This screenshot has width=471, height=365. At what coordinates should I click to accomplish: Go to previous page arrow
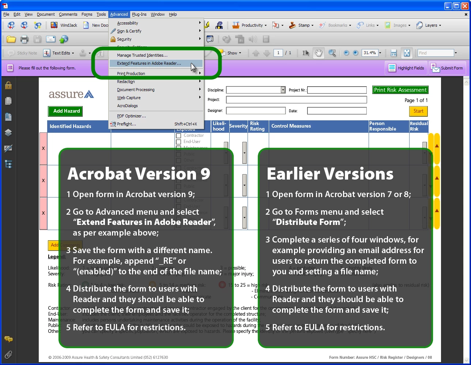coord(256,53)
